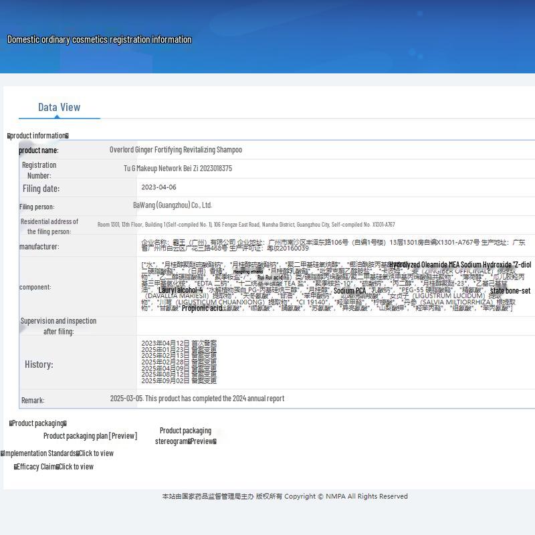The image size is (535, 535).
Task: Click the remark about 2024 annual report
Action: (197, 399)
